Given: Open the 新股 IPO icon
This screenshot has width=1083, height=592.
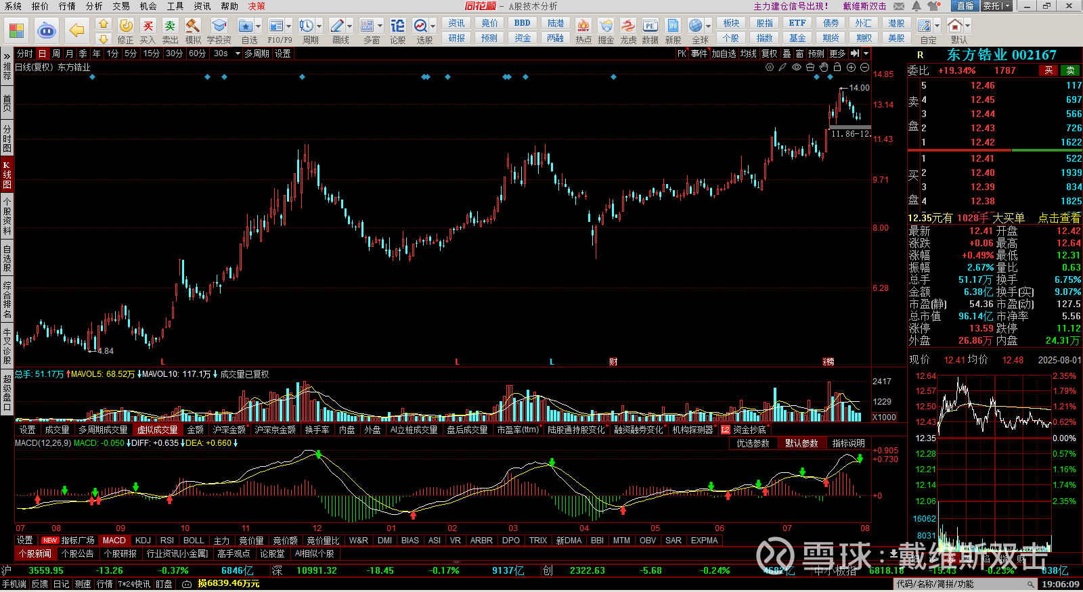Looking at the screenshot, I should (673, 26).
